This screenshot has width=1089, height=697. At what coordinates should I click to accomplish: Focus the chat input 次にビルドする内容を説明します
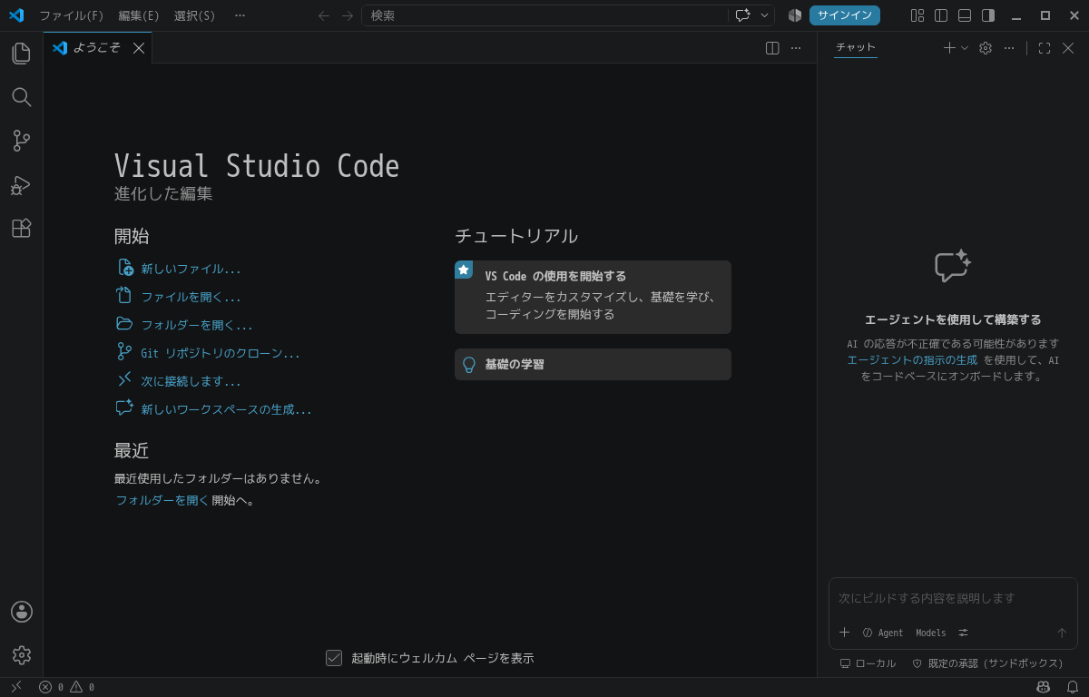pyautogui.click(x=953, y=599)
